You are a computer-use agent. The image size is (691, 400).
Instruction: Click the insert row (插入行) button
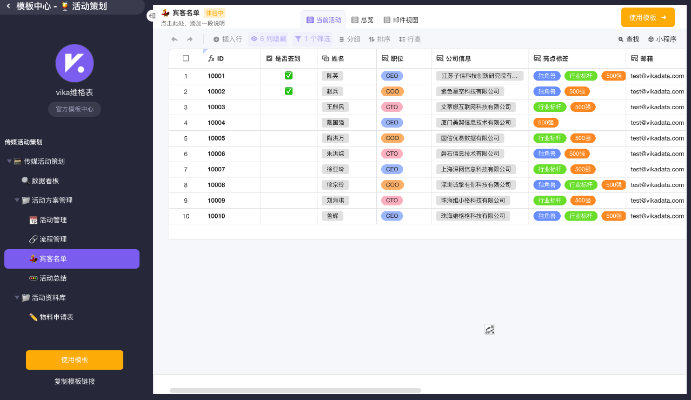[x=228, y=39]
